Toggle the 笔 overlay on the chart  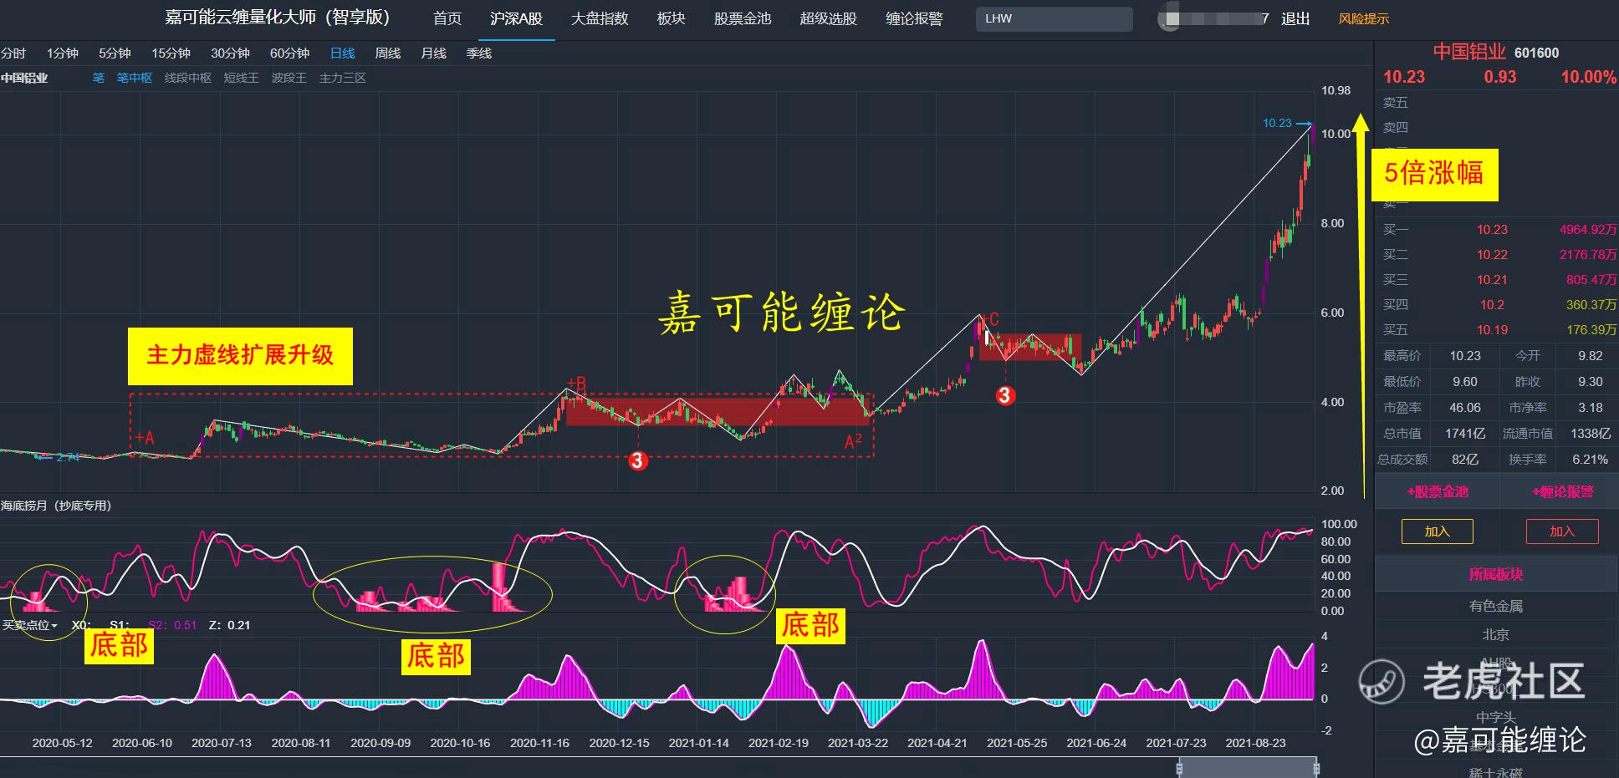pyautogui.click(x=99, y=78)
